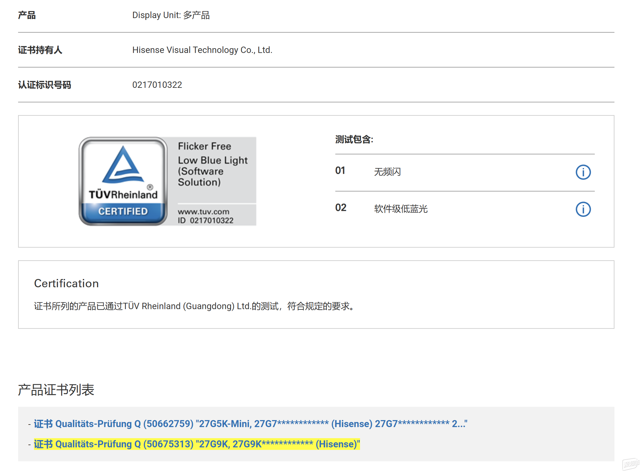Click the TÜV Rheinland (Guangdong) Ltd. description text

194,306
